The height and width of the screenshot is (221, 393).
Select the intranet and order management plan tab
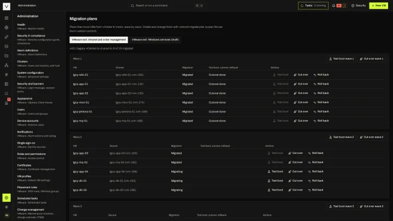pyautogui.click(x=99, y=40)
